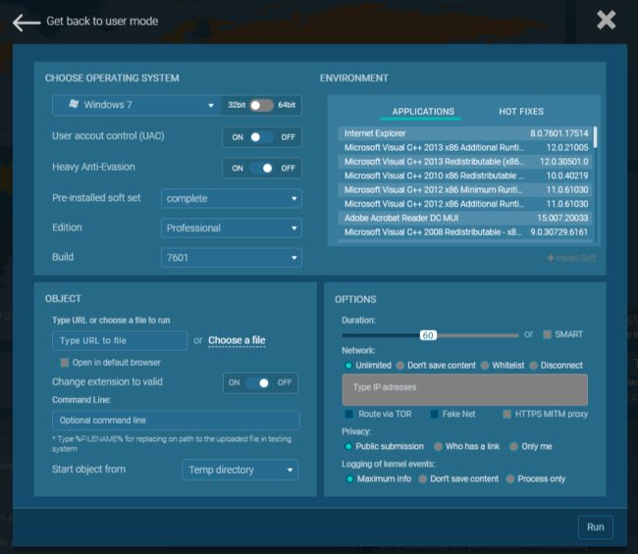
Task: Select Visual C++ 2012 x86 Minimum Runtime row
Action: [x=466, y=190]
